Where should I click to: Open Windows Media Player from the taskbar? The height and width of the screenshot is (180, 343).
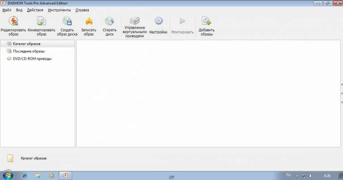(52, 176)
